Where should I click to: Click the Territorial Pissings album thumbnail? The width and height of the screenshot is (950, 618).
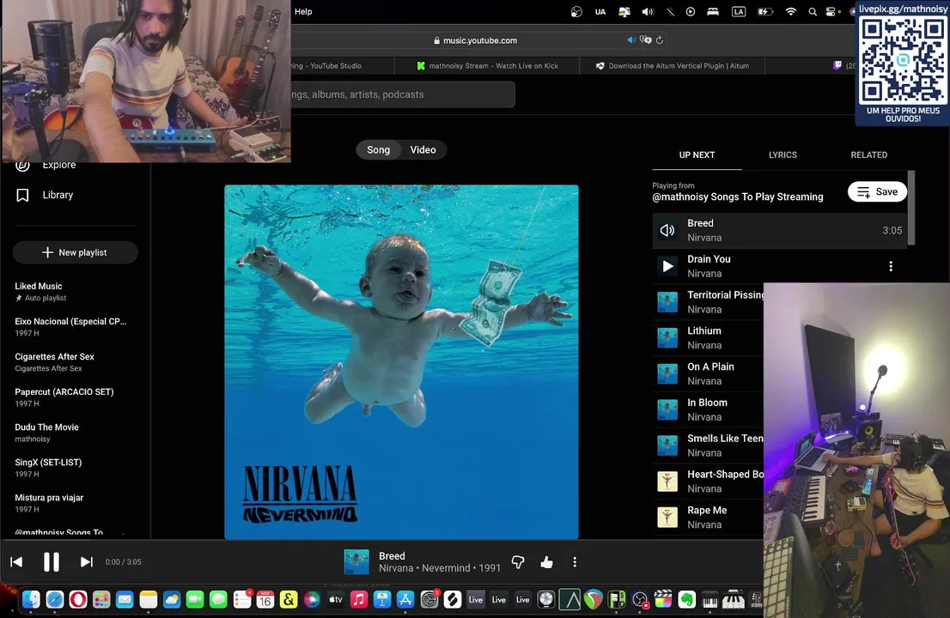click(667, 302)
